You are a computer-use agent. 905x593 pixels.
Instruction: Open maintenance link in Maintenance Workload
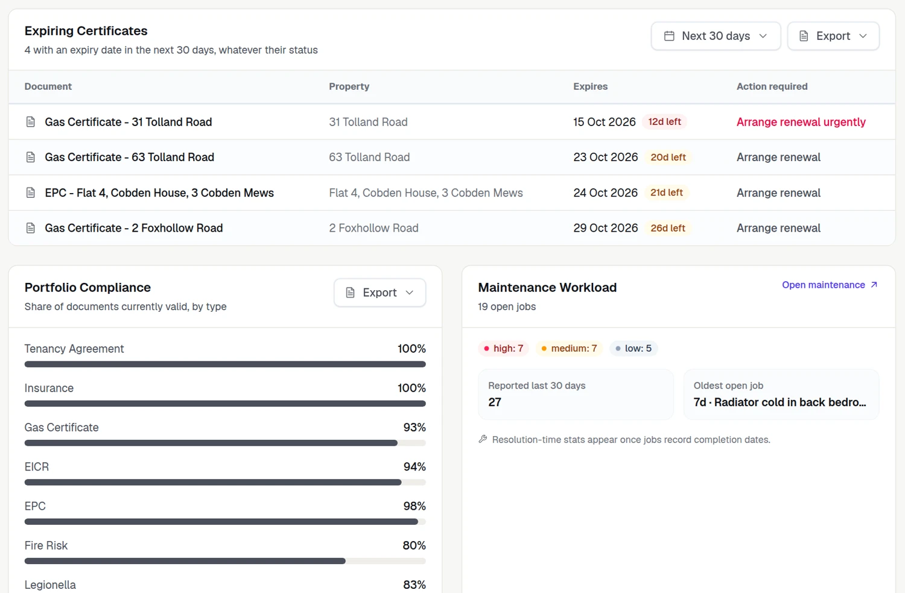coord(830,285)
